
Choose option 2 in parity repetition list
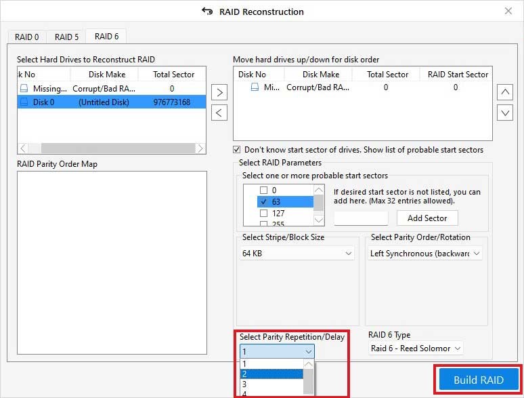pyautogui.click(x=271, y=374)
